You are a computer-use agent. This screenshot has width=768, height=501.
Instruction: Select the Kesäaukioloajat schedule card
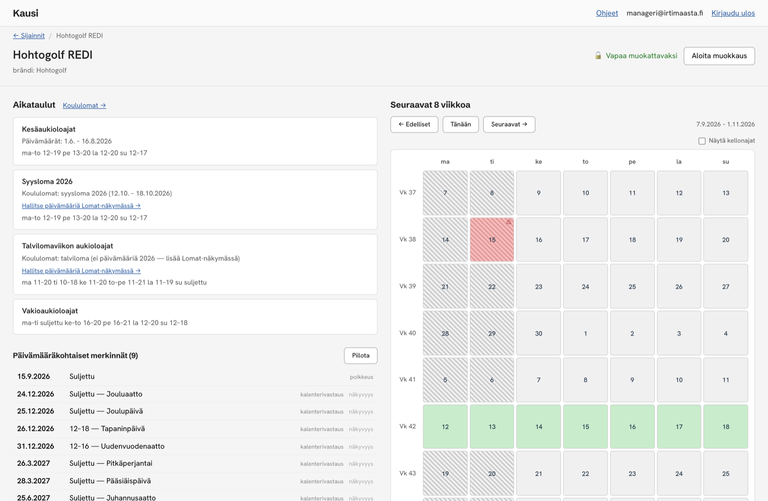point(195,141)
